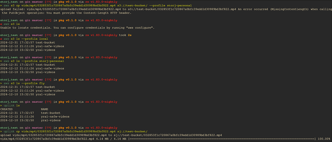The image size is (332, 142).
Task: Click the NAME column header
Action: [x=44, y=109]
